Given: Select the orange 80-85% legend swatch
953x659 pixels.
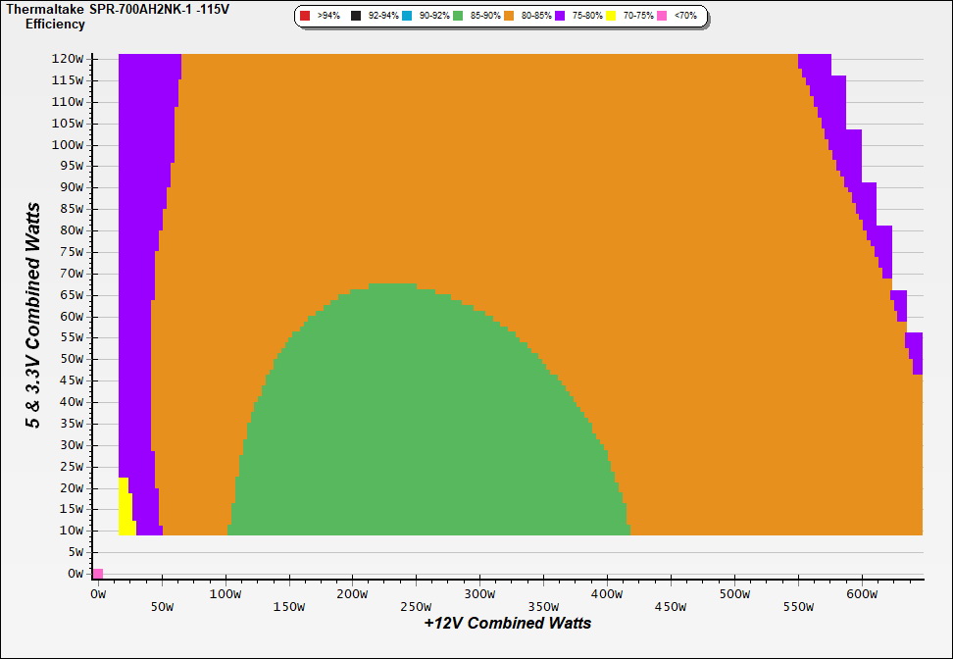Looking at the screenshot, I should coord(509,17).
